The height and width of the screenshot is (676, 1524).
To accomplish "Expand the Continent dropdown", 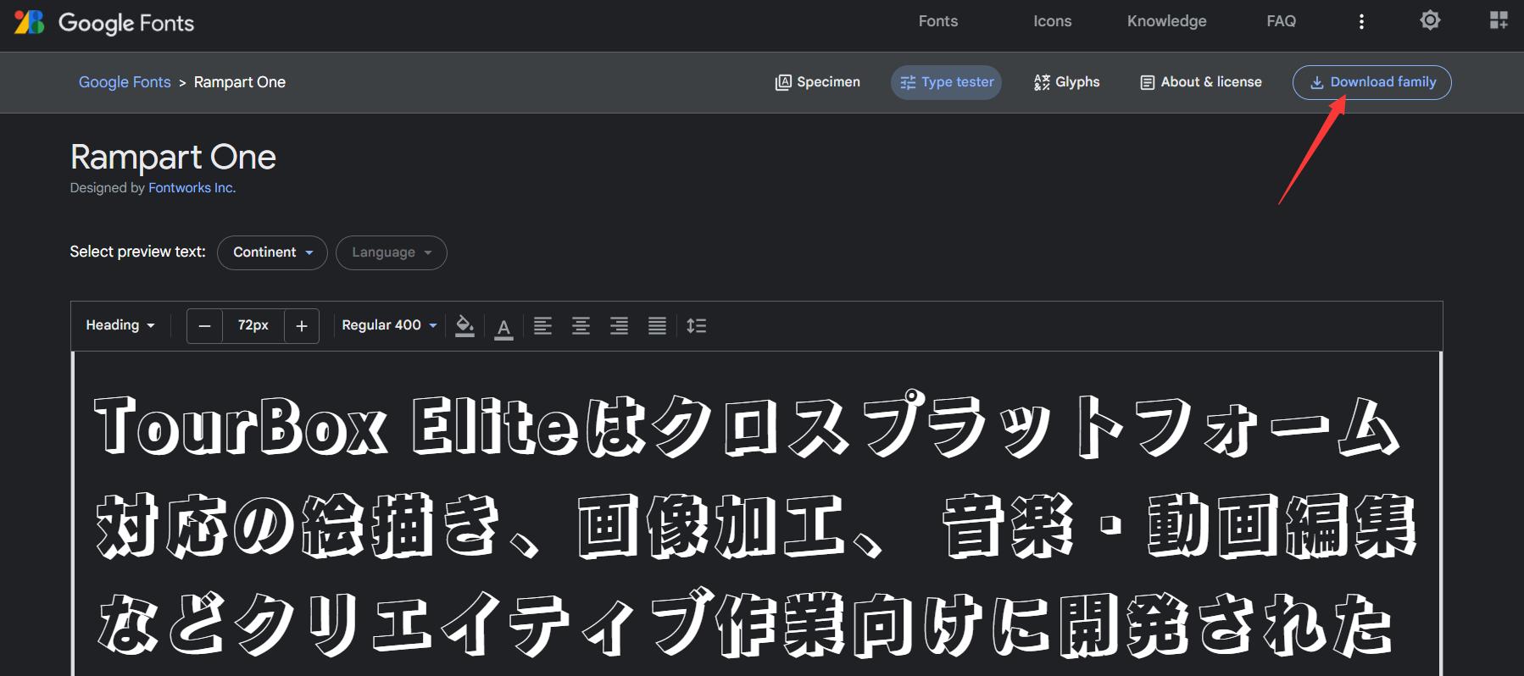I will point(272,252).
